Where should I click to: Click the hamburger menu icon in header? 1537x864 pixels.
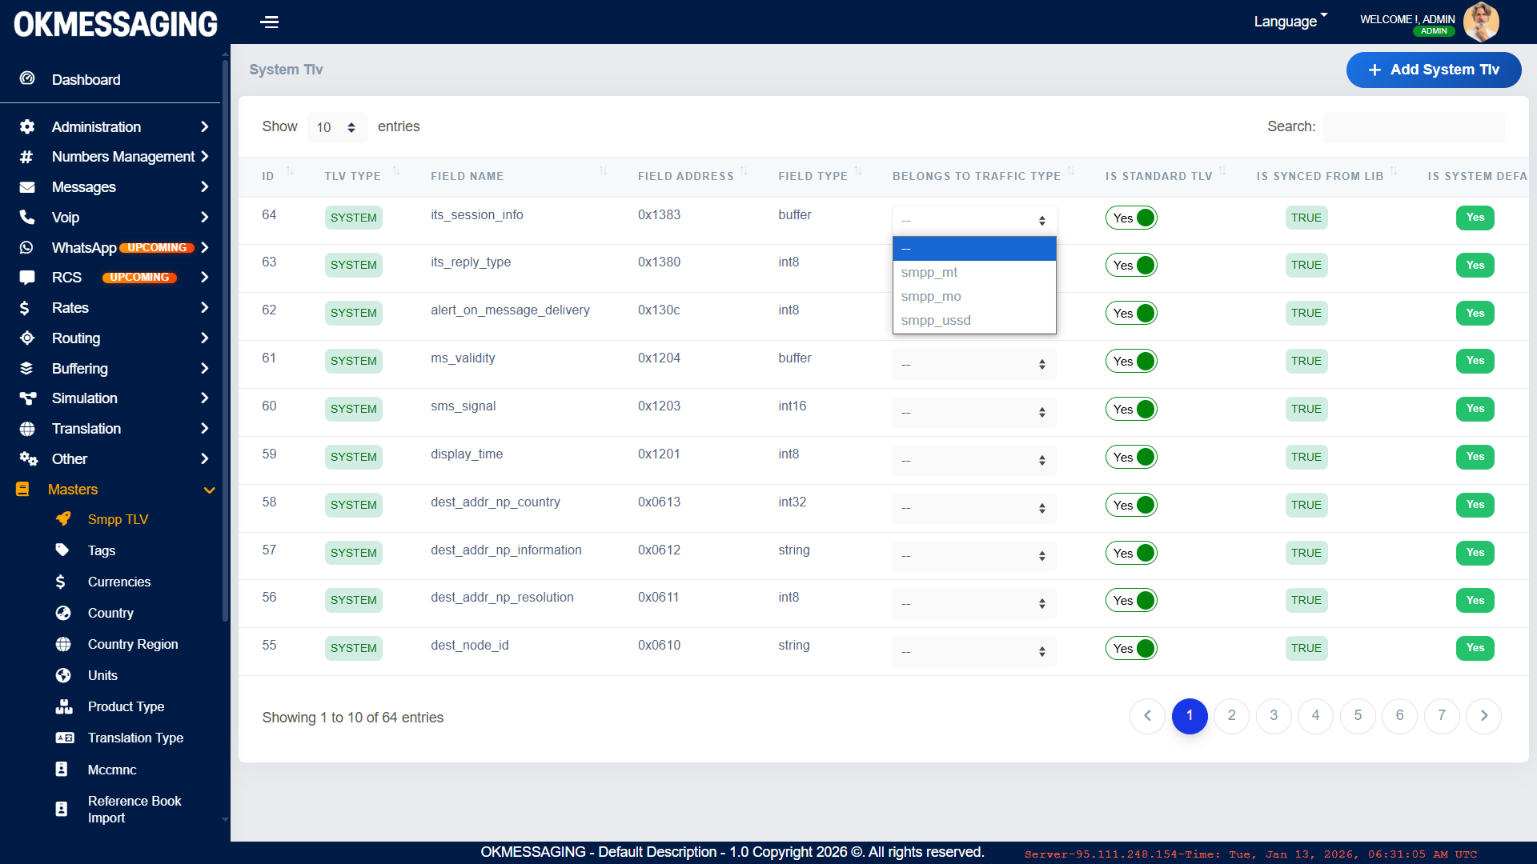click(269, 22)
